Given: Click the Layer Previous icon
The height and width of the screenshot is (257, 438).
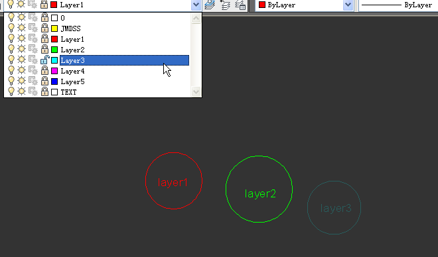Looking at the screenshot, I should coord(225,5).
